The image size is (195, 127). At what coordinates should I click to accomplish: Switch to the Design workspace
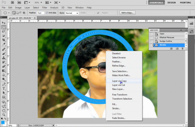coord(172,3)
